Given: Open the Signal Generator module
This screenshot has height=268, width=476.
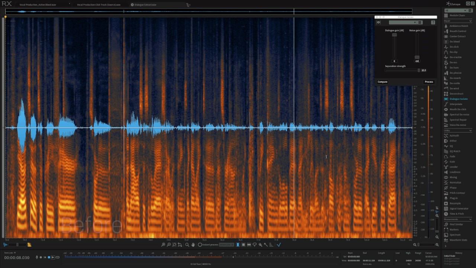Looking at the screenshot, I should point(456,208).
